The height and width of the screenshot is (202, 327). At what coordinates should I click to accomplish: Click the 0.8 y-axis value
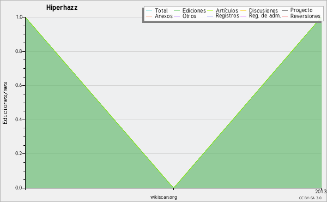coord(19,51)
